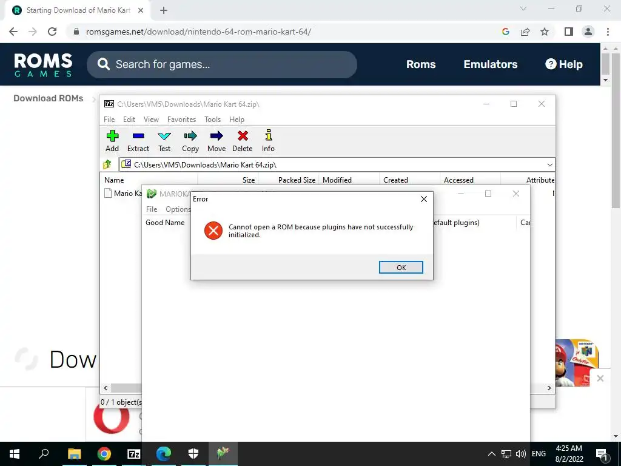This screenshot has width=621, height=466.
Task: Open Windows Security from taskbar
Action: (193, 453)
